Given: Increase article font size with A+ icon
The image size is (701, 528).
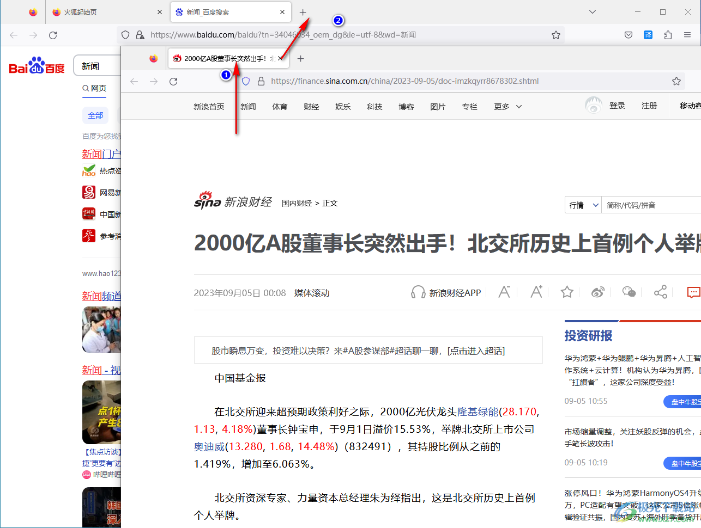Looking at the screenshot, I should click(x=536, y=292).
